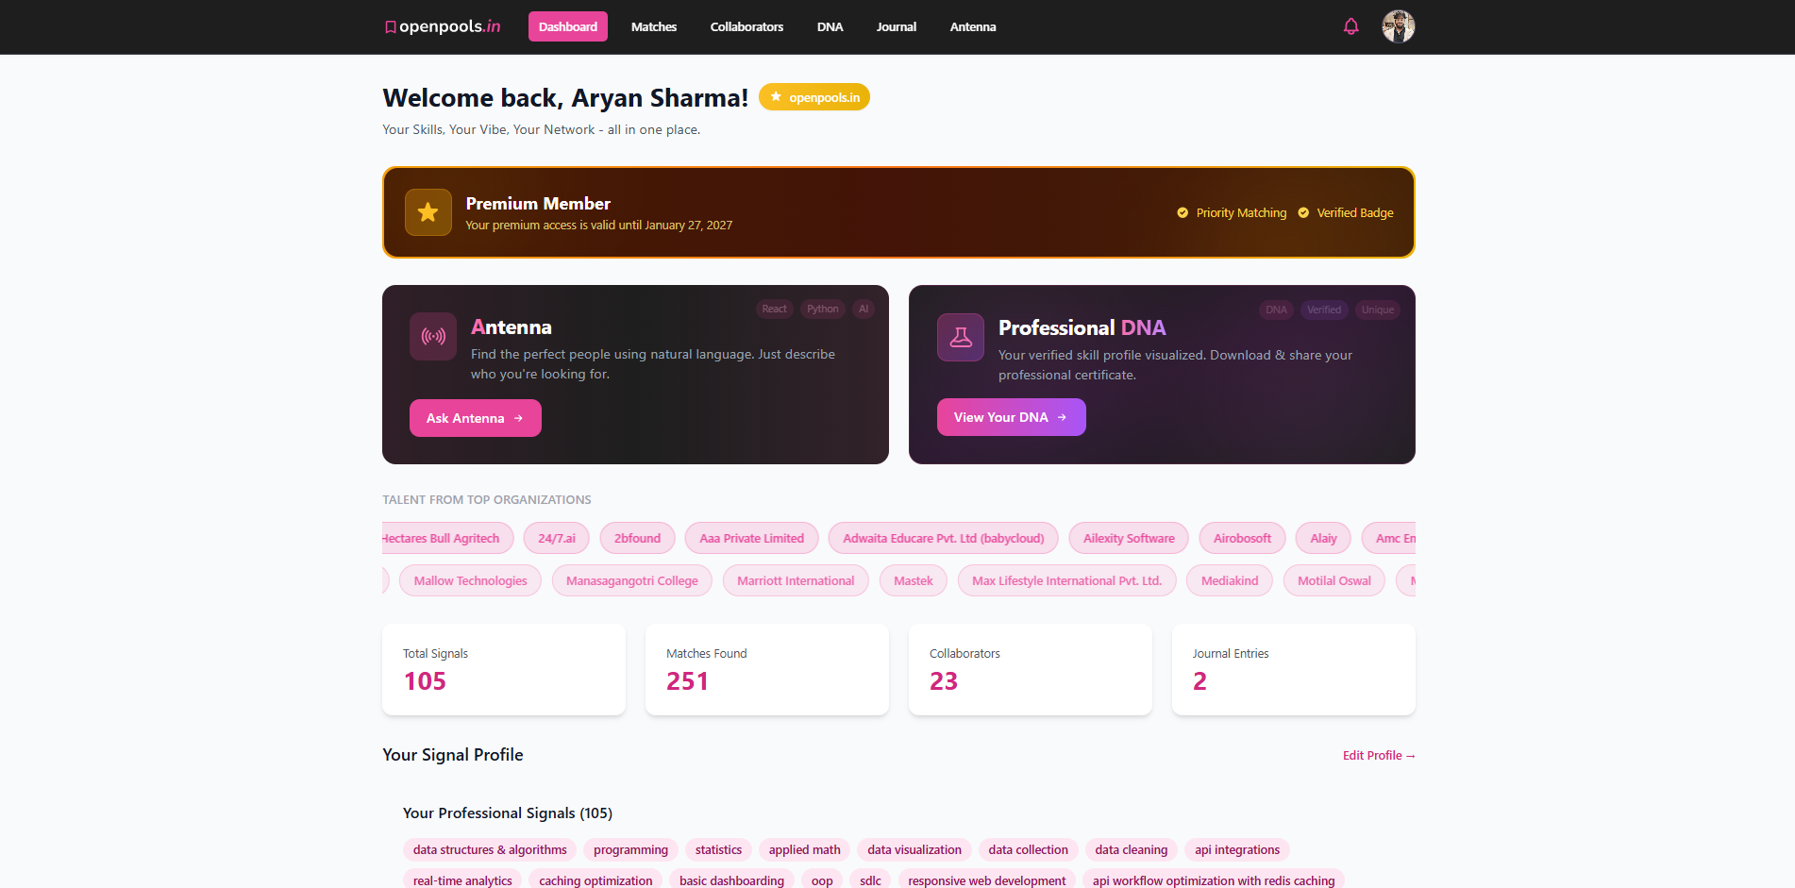Open the DNA tab
This screenshot has height=888, width=1795.
pos(830,26)
